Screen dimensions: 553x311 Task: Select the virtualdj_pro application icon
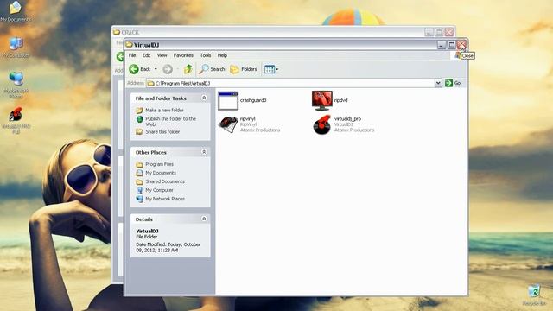click(x=322, y=124)
